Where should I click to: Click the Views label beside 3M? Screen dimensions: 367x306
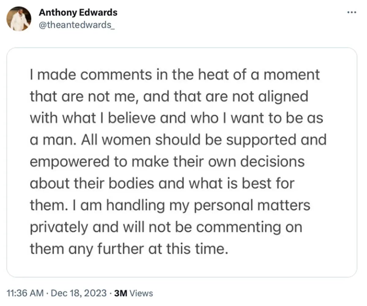141,293
